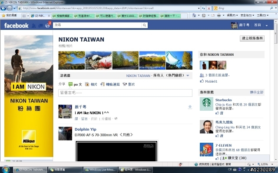Image resolution: width=278 pixels, height=173 pixels.
Task: Like 馬英九總統 with thumbs-up 讚
Action: pos(219,136)
